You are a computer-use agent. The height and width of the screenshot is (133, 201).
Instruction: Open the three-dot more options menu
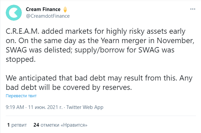pyautogui.click(x=193, y=9)
